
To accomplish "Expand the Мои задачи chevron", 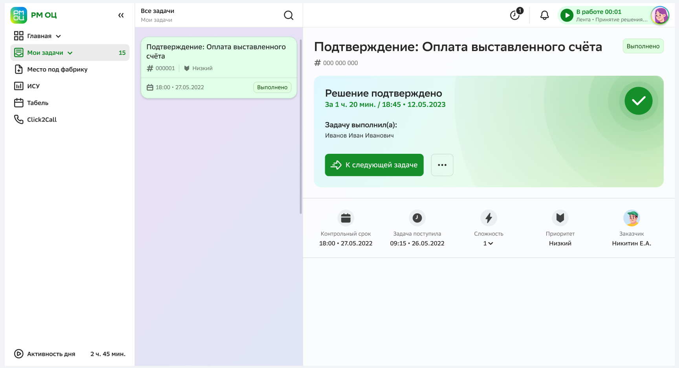I will tap(70, 53).
